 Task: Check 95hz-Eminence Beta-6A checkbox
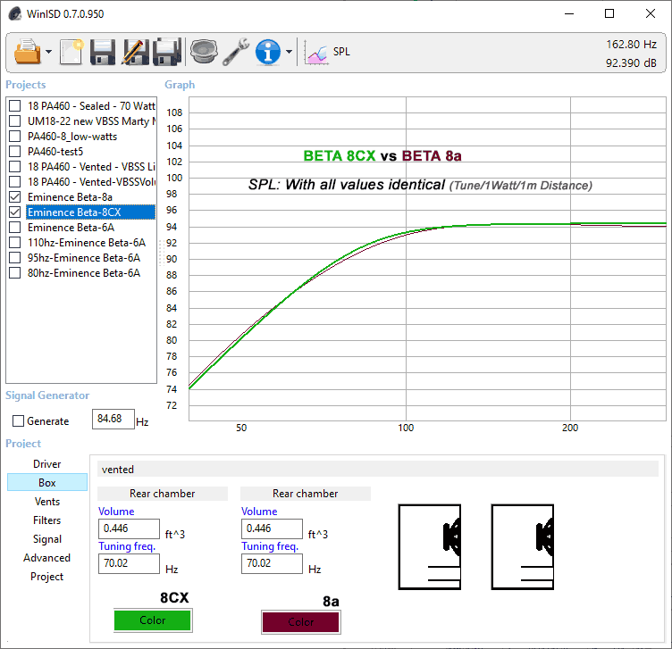15,258
